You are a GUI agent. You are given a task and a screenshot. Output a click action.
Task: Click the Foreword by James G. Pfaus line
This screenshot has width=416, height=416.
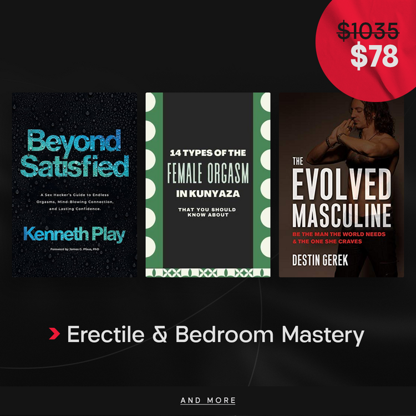coord(75,249)
